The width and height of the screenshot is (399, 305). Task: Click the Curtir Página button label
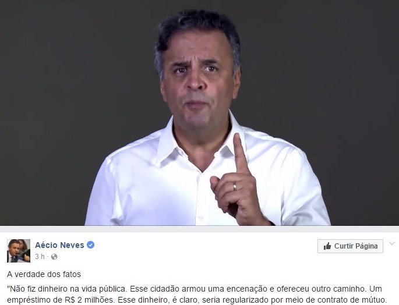point(356,246)
